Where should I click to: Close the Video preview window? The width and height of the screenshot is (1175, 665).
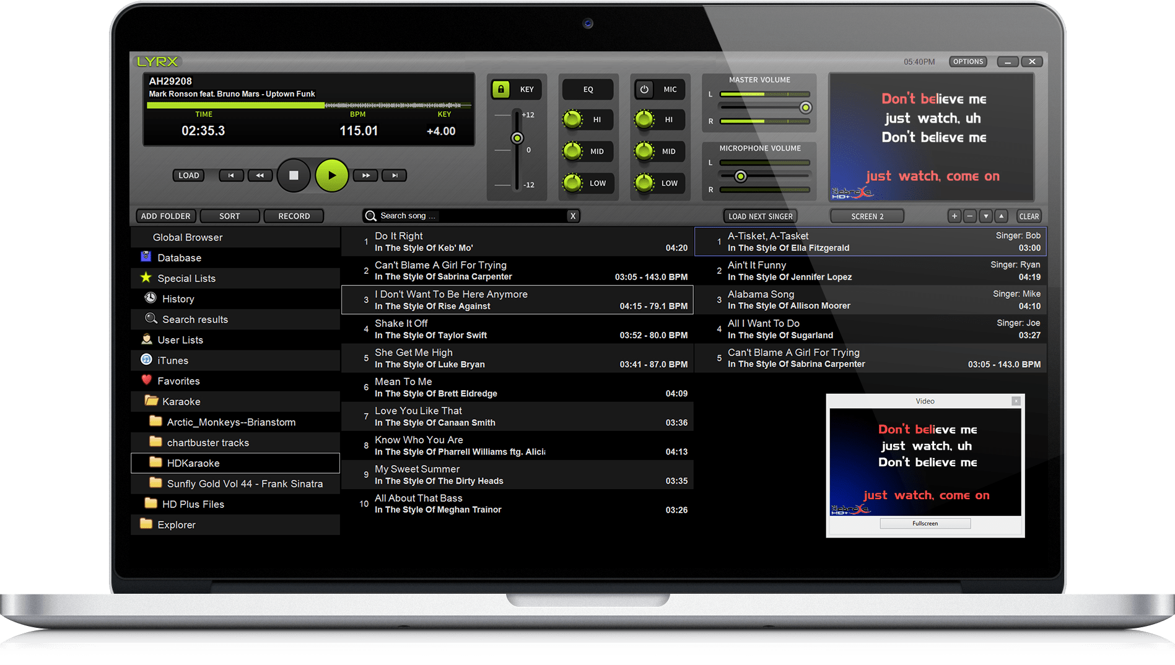(x=1016, y=401)
